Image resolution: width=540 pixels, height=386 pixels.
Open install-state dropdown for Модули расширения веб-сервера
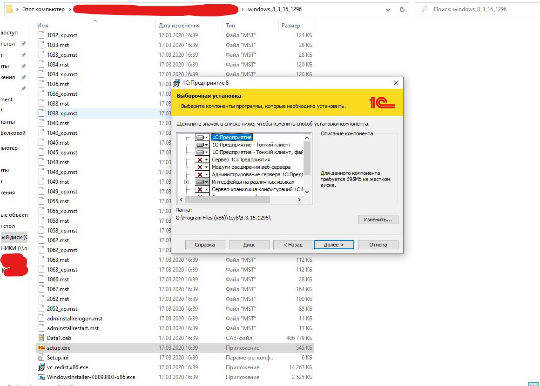[x=202, y=167]
